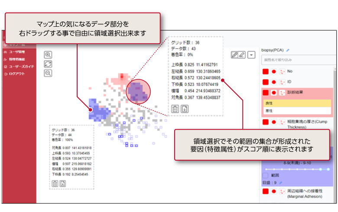This screenshot has width=338, height=212.
Task: Toggle the round red button for ID
Action: click(x=274, y=82)
